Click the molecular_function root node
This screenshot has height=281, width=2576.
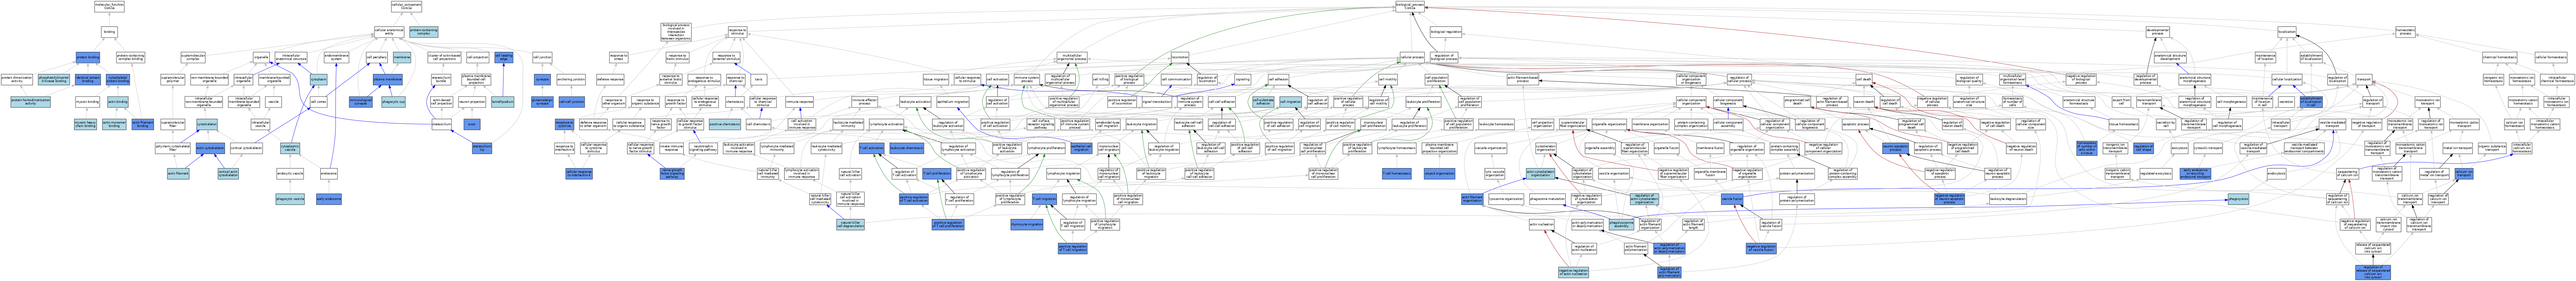(109, 6)
